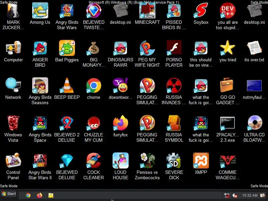268x201 pixels.
Task: Launch the Angry Birds Space shortcut
Action: point(40,123)
